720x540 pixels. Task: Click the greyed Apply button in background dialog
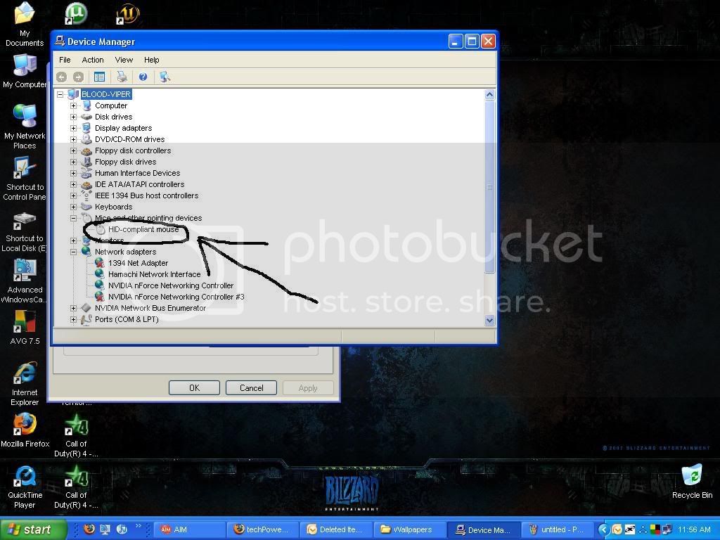(x=308, y=388)
